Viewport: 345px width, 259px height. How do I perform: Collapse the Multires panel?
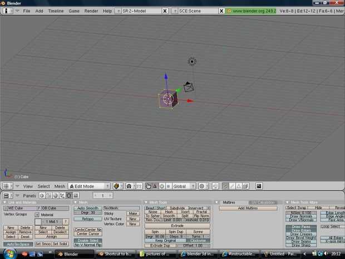(216, 202)
